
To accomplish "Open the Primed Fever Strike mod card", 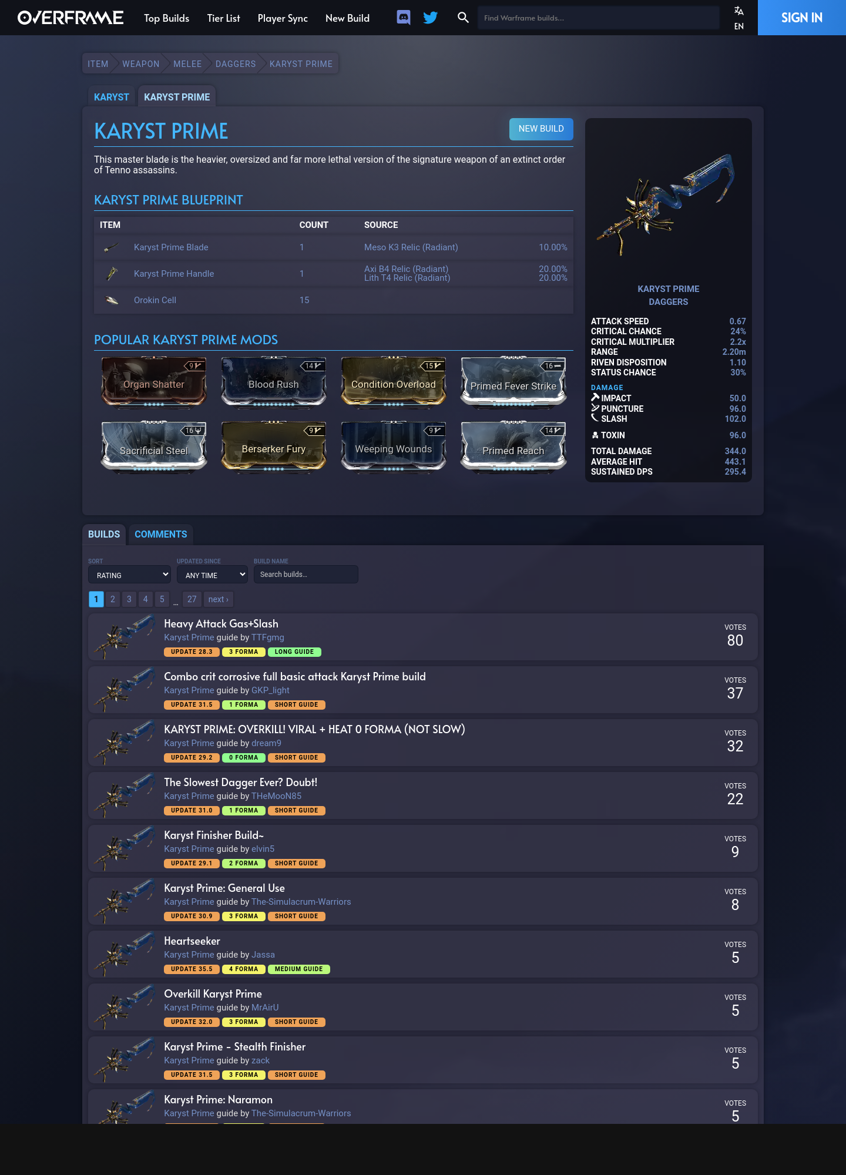I will 513,382.
